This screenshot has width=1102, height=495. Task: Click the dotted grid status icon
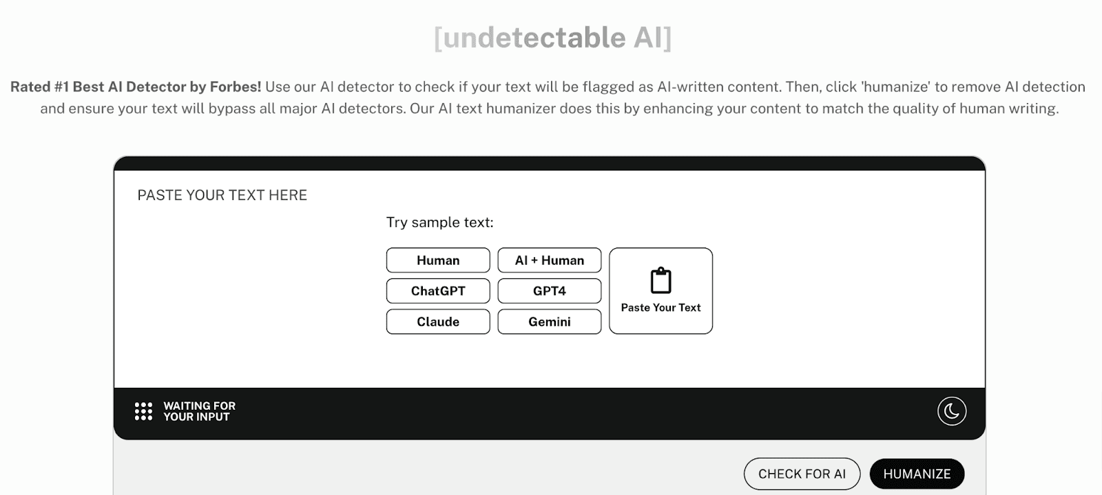click(x=142, y=410)
